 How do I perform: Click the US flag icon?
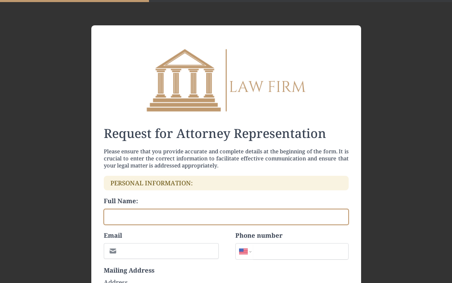[x=243, y=251]
